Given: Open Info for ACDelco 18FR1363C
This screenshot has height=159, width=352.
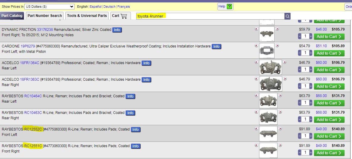Looking at the screenshot, I should click(x=146, y=79).
